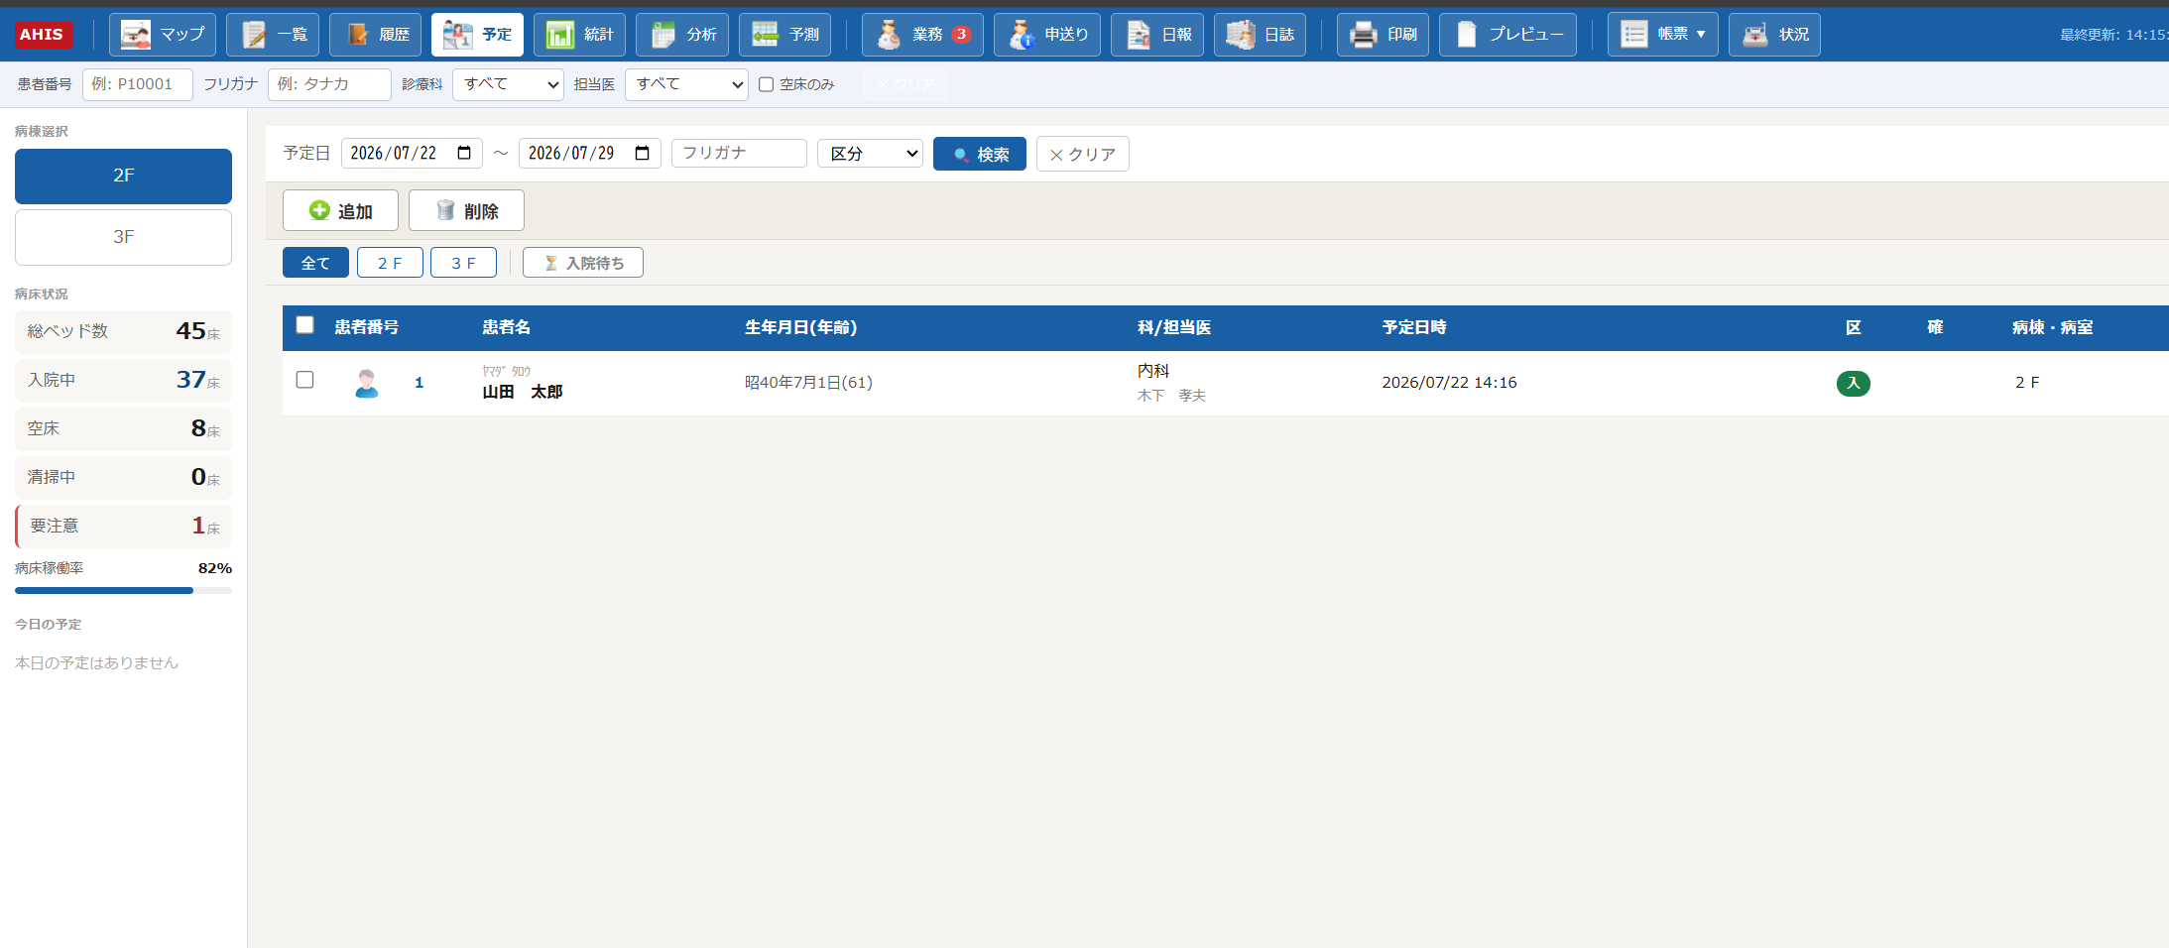Expand the 担当医 dropdown

tap(686, 84)
